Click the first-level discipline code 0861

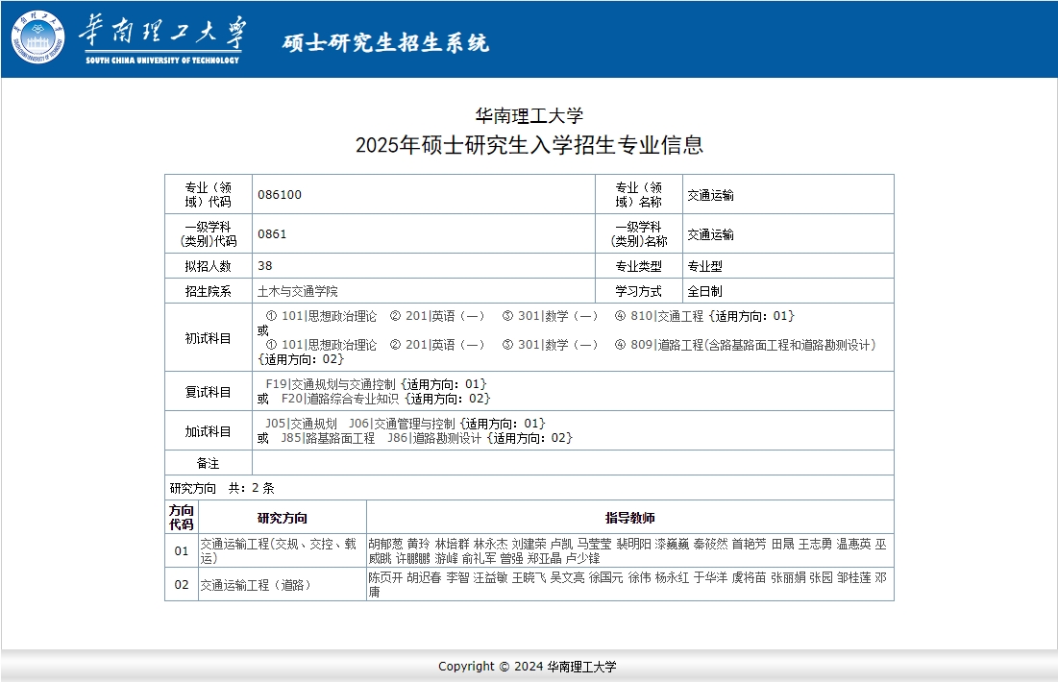click(272, 234)
